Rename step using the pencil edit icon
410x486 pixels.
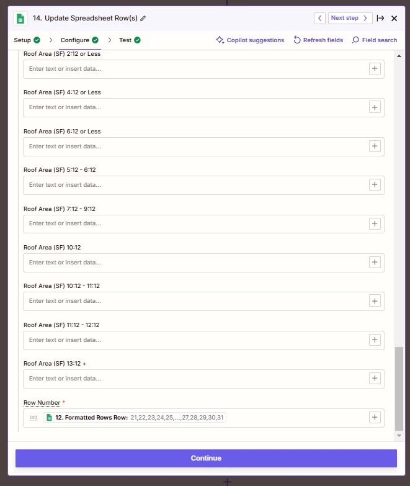click(x=143, y=18)
